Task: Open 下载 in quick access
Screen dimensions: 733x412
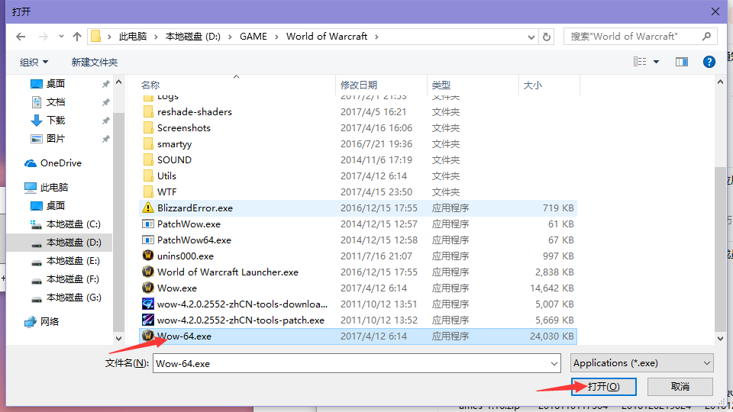Action: click(x=56, y=120)
